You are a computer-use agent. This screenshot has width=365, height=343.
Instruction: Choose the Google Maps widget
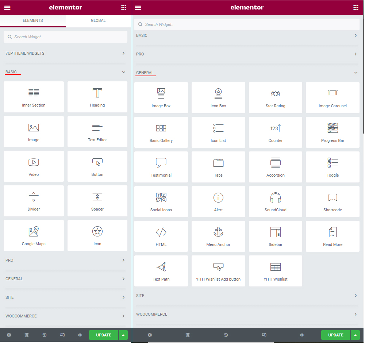pyautogui.click(x=34, y=235)
